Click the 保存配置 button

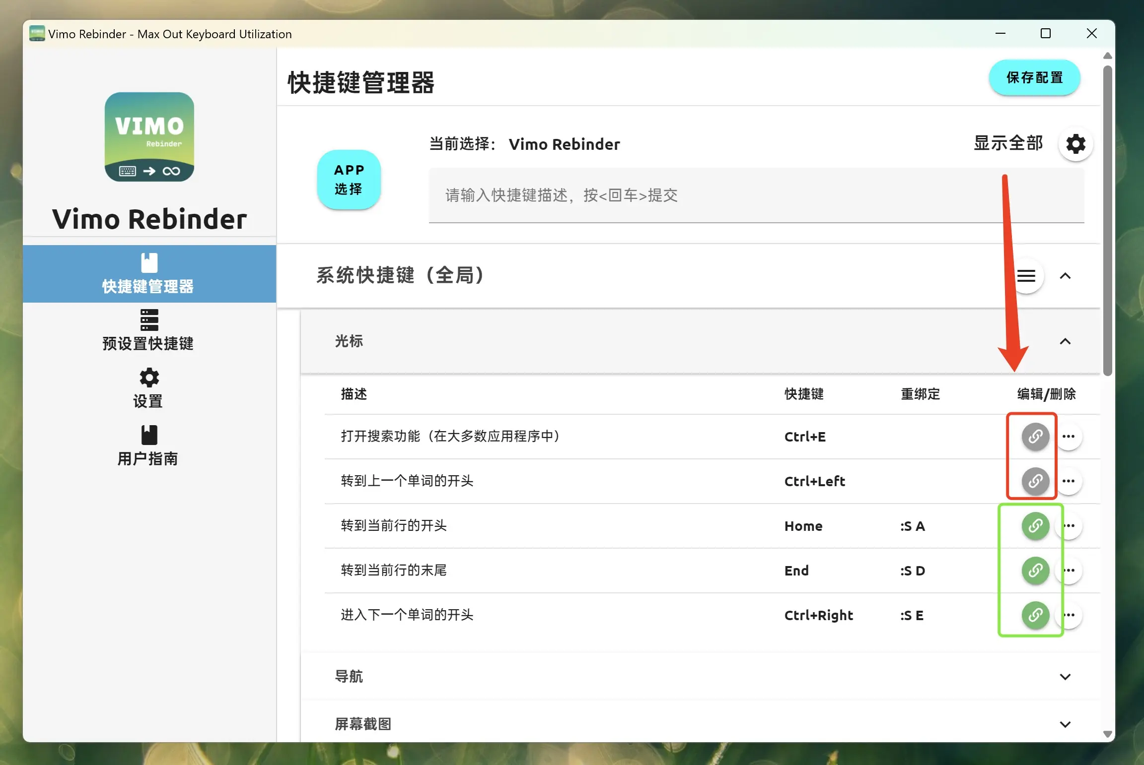(x=1034, y=78)
